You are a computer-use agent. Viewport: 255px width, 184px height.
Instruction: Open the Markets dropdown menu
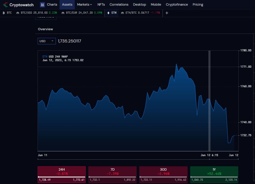pos(84,4)
